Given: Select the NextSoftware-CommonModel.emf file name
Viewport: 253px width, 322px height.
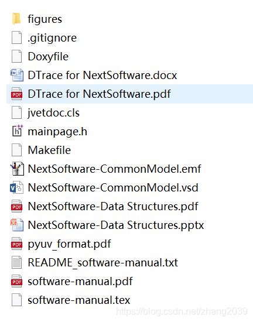Looking at the screenshot, I should pos(114,169).
